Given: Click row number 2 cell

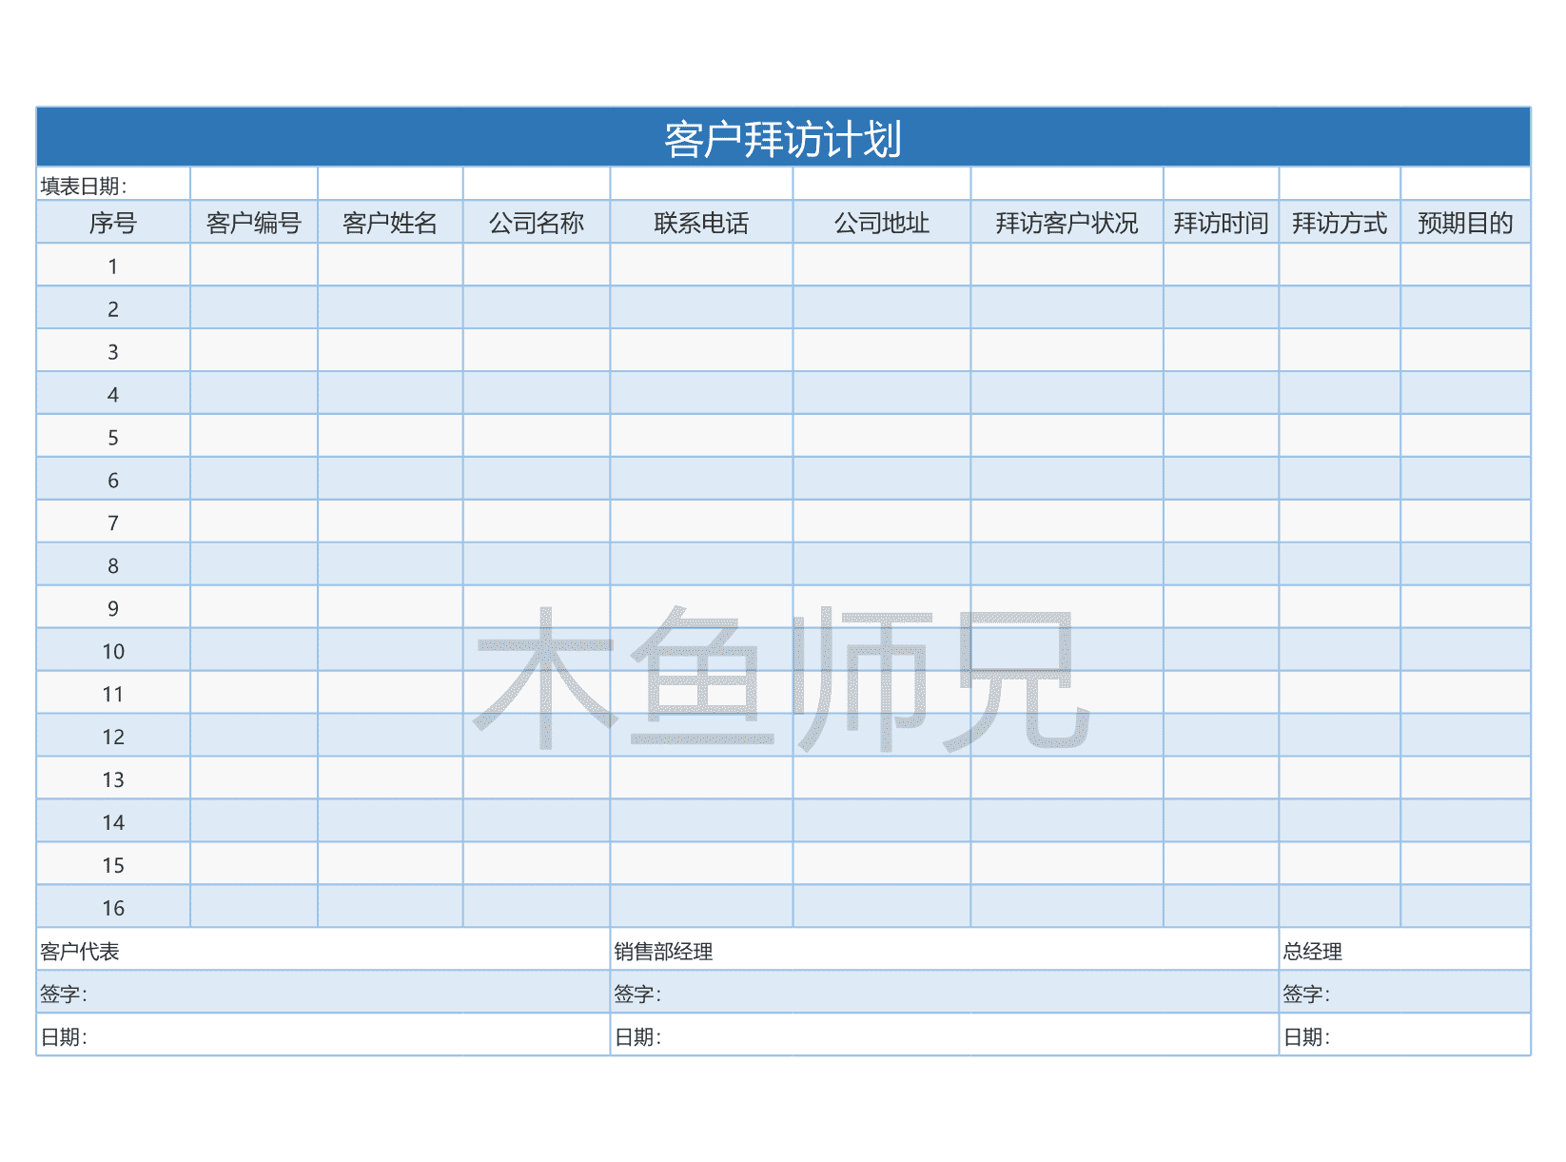Looking at the screenshot, I should click(113, 307).
